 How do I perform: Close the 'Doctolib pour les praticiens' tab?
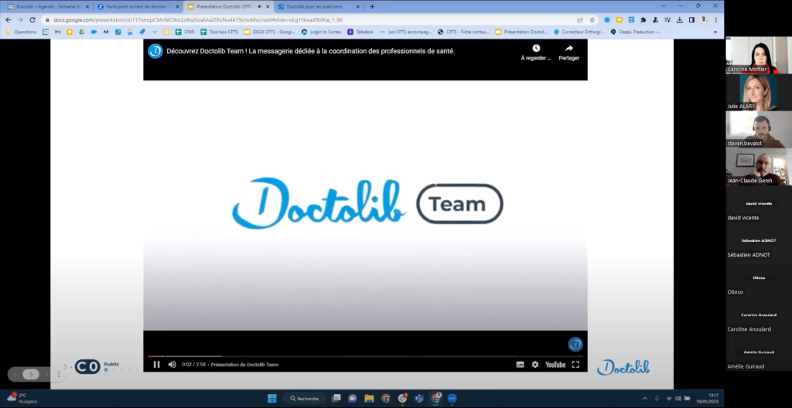coord(357,6)
